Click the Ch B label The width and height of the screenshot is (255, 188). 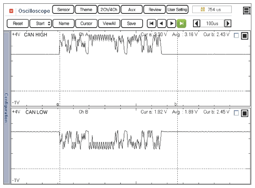pos(83,112)
